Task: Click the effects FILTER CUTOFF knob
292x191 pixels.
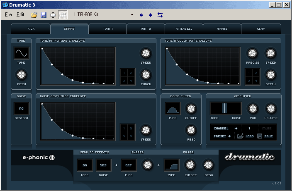Action: click(190, 165)
